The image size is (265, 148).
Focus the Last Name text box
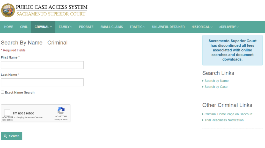tap(42, 82)
